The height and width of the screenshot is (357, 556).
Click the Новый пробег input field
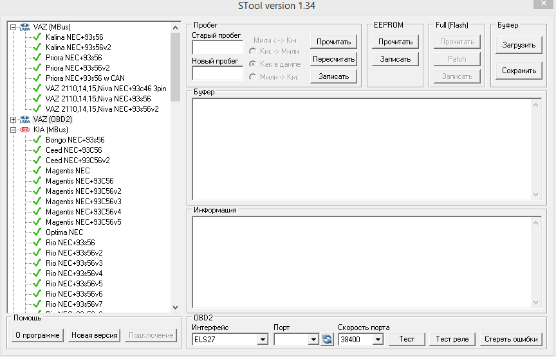[x=218, y=73]
